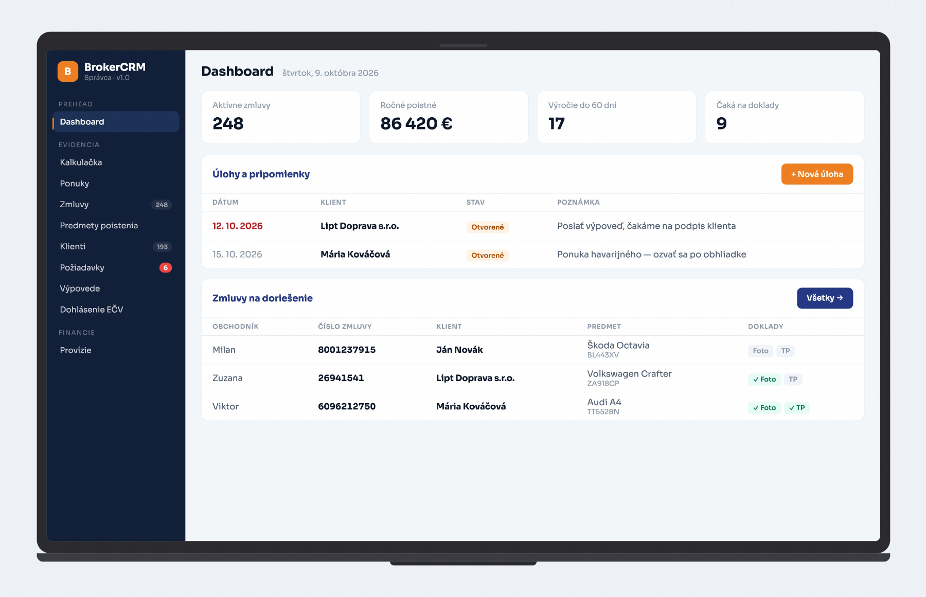Navigate to Výpovede
Image resolution: width=926 pixels, height=597 pixels.
click(116, 288)
